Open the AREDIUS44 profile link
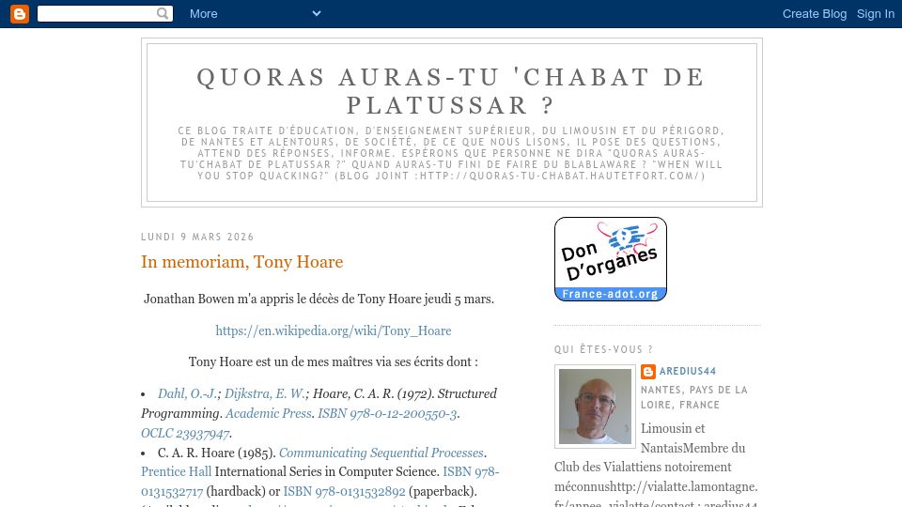902x507 pixels. 688,372
